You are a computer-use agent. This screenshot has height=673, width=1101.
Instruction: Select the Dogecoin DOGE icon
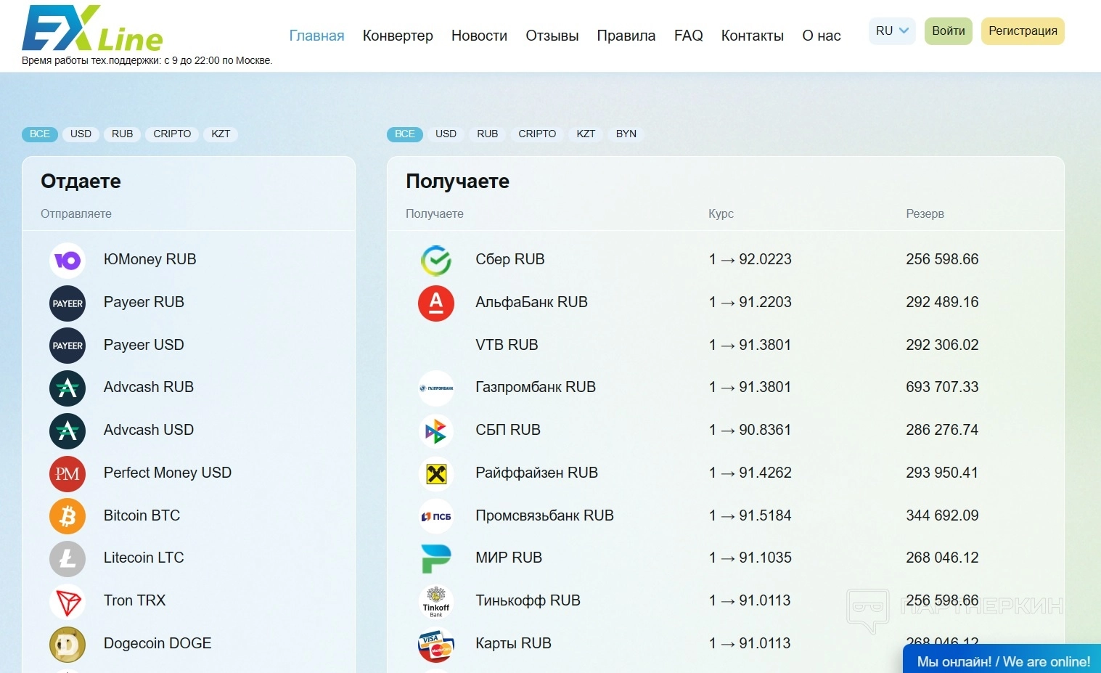(x=67, y=644)
